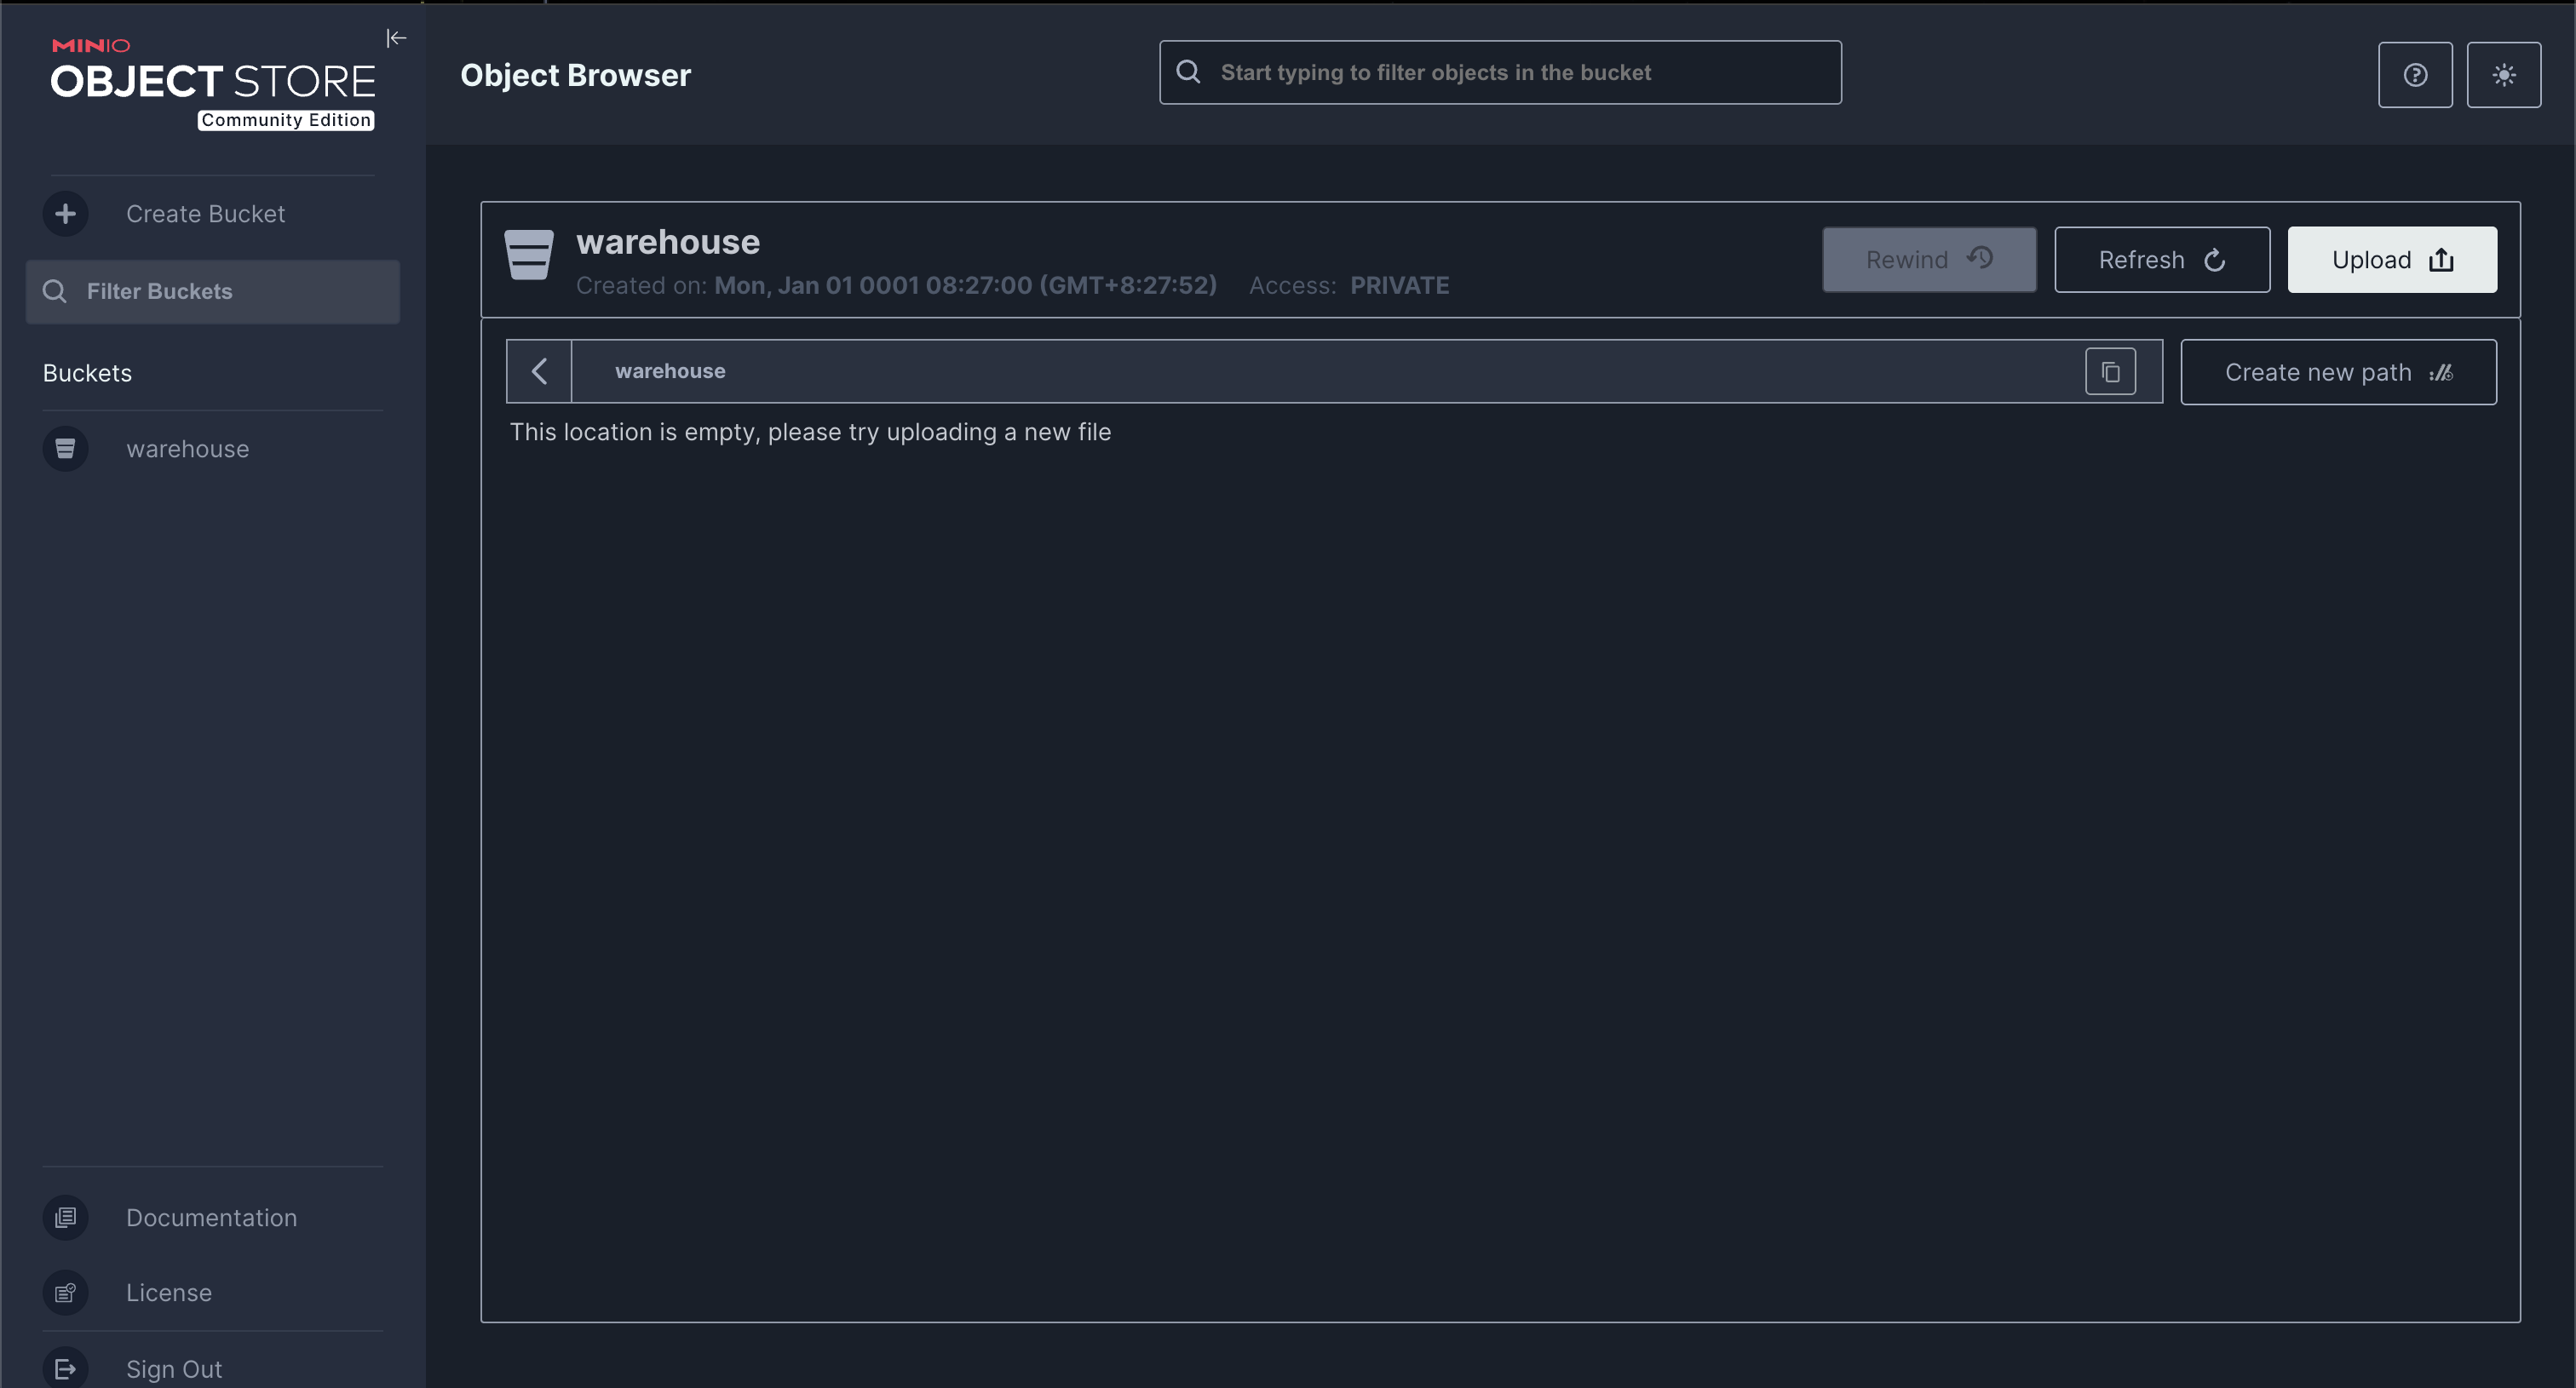The height and width of the screenshot is (1388, 2576).
Task: Select the warehouse bucket in sidebar
Action: (x=187, y=449)
